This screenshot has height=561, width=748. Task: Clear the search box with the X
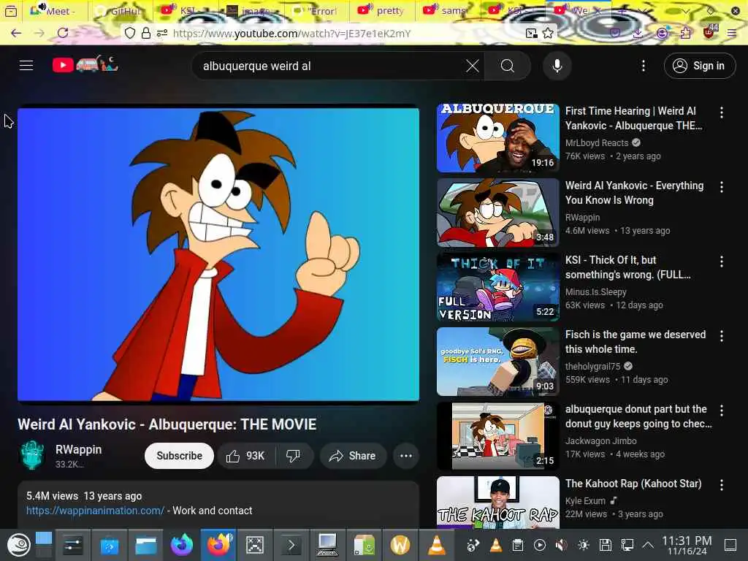473,66
